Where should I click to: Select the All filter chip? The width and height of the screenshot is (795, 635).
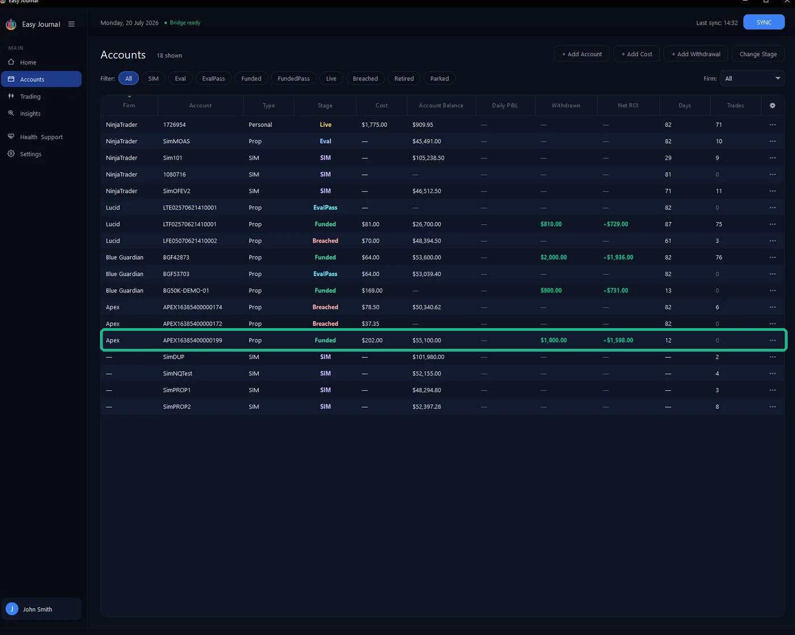point(128,78)
